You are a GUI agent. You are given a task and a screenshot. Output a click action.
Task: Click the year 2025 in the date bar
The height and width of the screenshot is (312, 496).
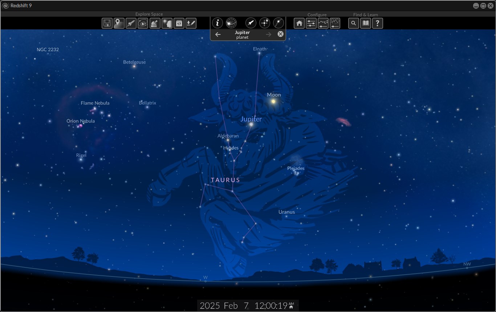(210, 305)
